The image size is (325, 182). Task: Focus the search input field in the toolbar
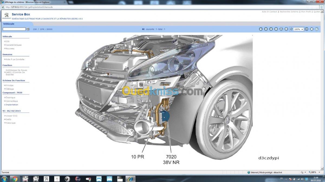pos(14,29)
